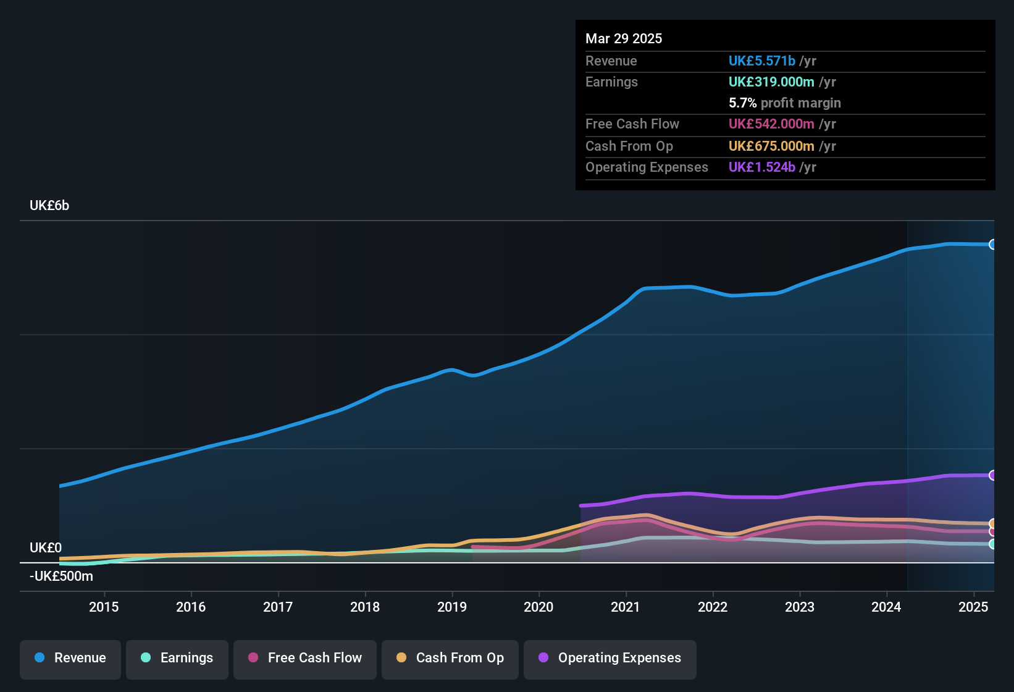Screen dimensions: 1014x692
Task: Click the teal Earnings legend dot
Action: tap(146, 657)
